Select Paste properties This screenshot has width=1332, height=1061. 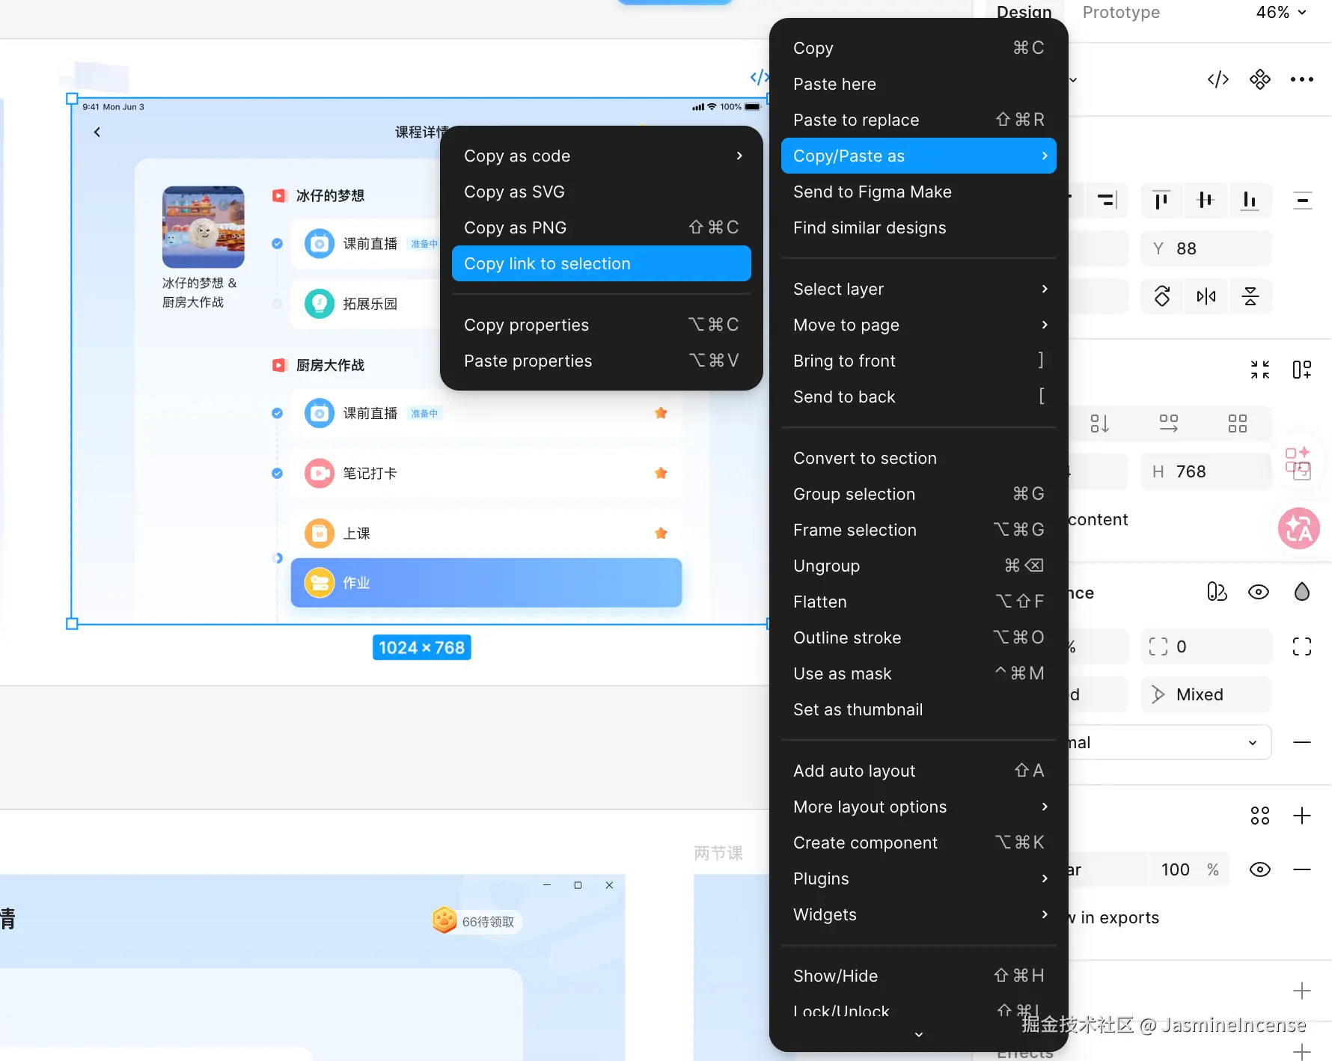tap(601, 361)
